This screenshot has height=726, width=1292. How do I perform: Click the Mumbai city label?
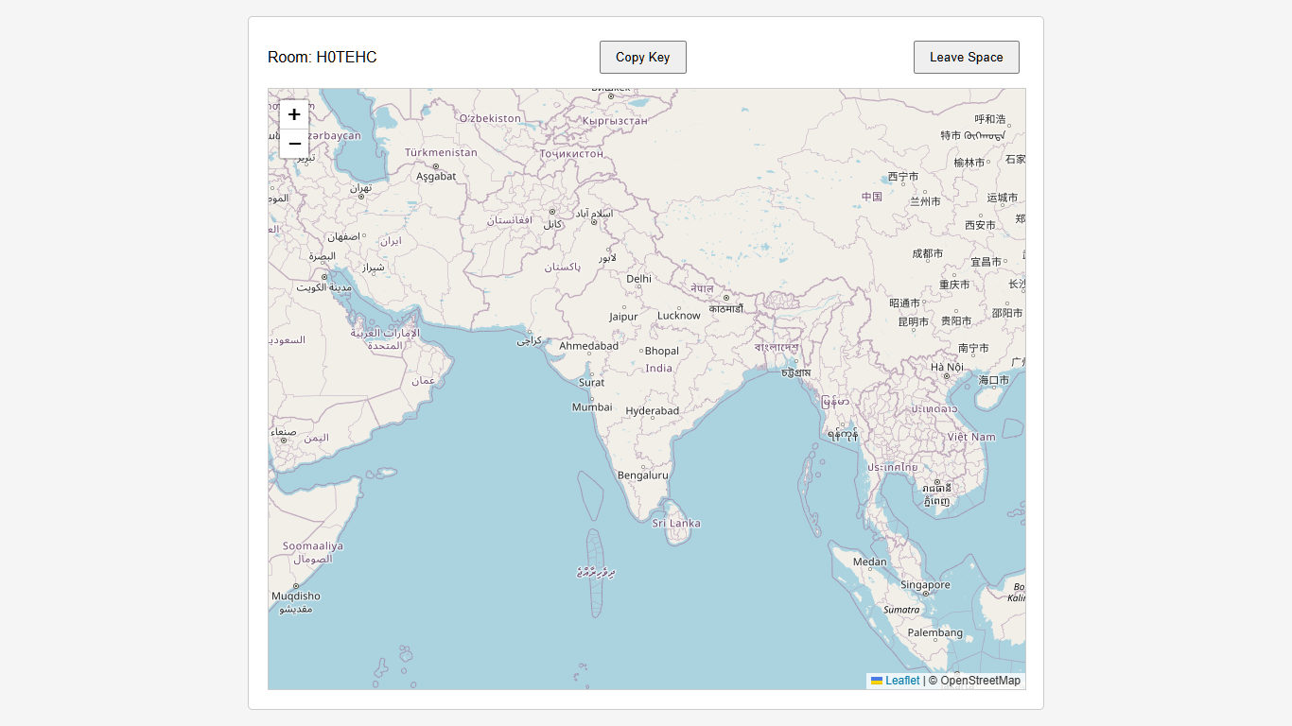(592, 407)
